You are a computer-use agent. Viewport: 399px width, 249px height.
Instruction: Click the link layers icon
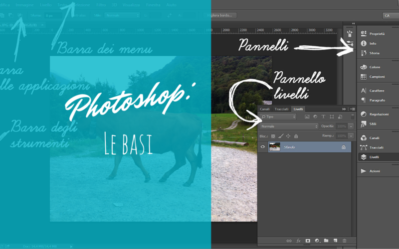[289, 241]
